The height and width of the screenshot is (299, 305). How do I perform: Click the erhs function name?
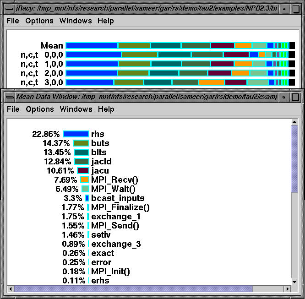[x=100, y=281]
